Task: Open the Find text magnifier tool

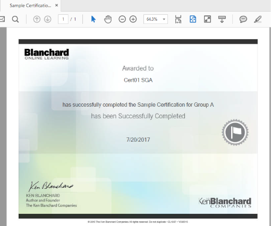Action: (x=15, y=19)
